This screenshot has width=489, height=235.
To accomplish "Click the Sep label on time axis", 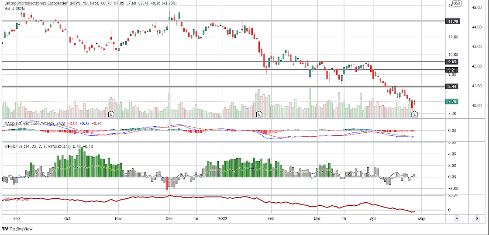I will coord(17,218).
